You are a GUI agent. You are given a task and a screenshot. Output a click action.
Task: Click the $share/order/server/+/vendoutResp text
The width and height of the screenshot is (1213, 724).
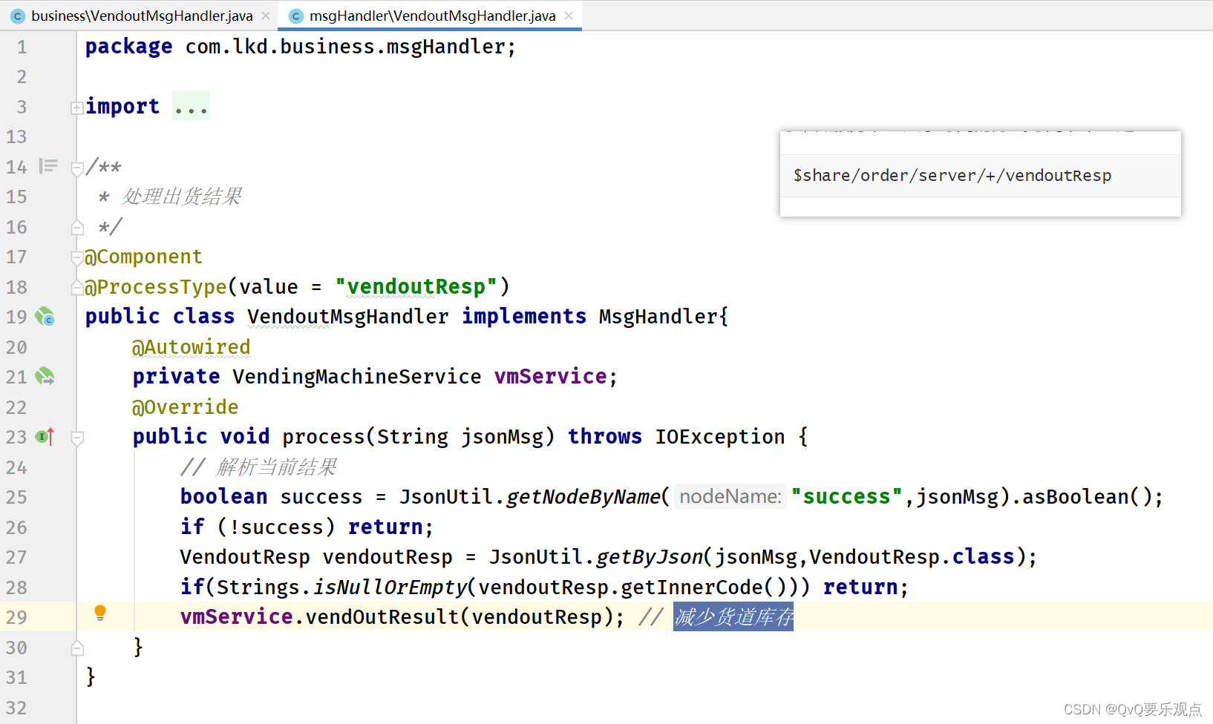tap(952, 176)
